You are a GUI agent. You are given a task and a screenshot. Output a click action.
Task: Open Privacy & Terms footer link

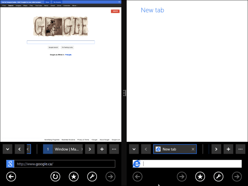pos(83,140)
